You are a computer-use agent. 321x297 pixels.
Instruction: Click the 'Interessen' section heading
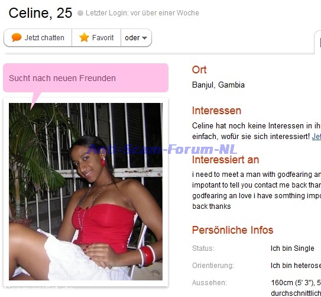[x=216, y=111]
